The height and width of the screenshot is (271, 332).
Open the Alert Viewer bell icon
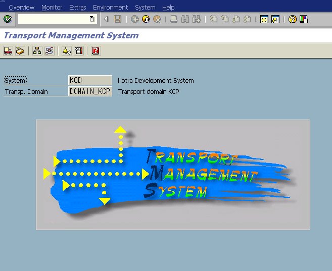67,51
